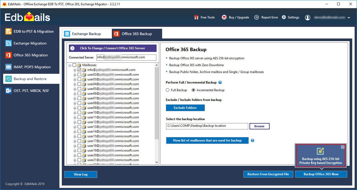Expand the user07 mailbox node
Screen dimensions: 357x190
pyautogui.click(x=75, y=98)
